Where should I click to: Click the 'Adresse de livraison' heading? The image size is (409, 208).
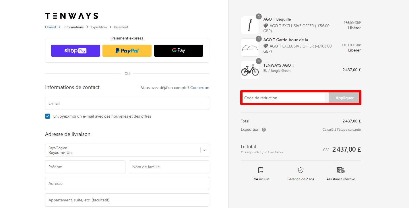[68, 134]
